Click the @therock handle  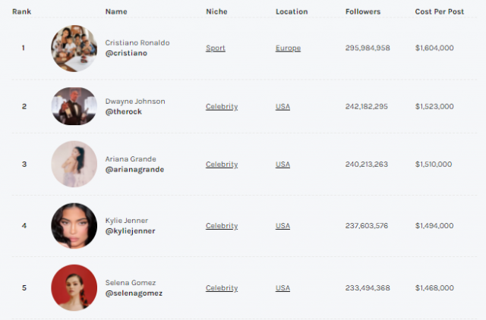pyautogui.click(x=123, y=111)
